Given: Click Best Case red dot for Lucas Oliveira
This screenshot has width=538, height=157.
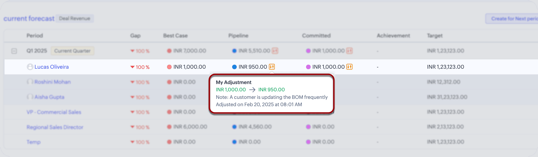Looking at the screenshot, I should [169, 67].
